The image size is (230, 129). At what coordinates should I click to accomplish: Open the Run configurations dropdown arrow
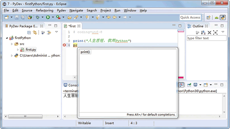[x=53, y=17]
